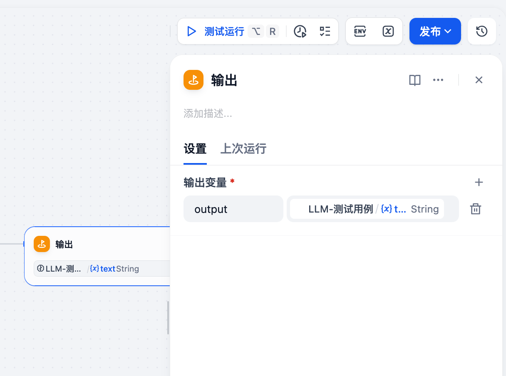Viewport: 506px width, 376px height.
Task: Select the 输出 node on canvas
Action: (97, 256)
